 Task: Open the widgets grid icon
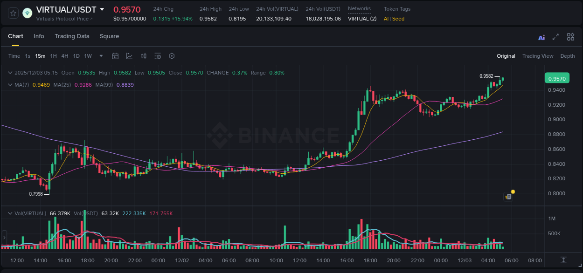pos(570,37)
